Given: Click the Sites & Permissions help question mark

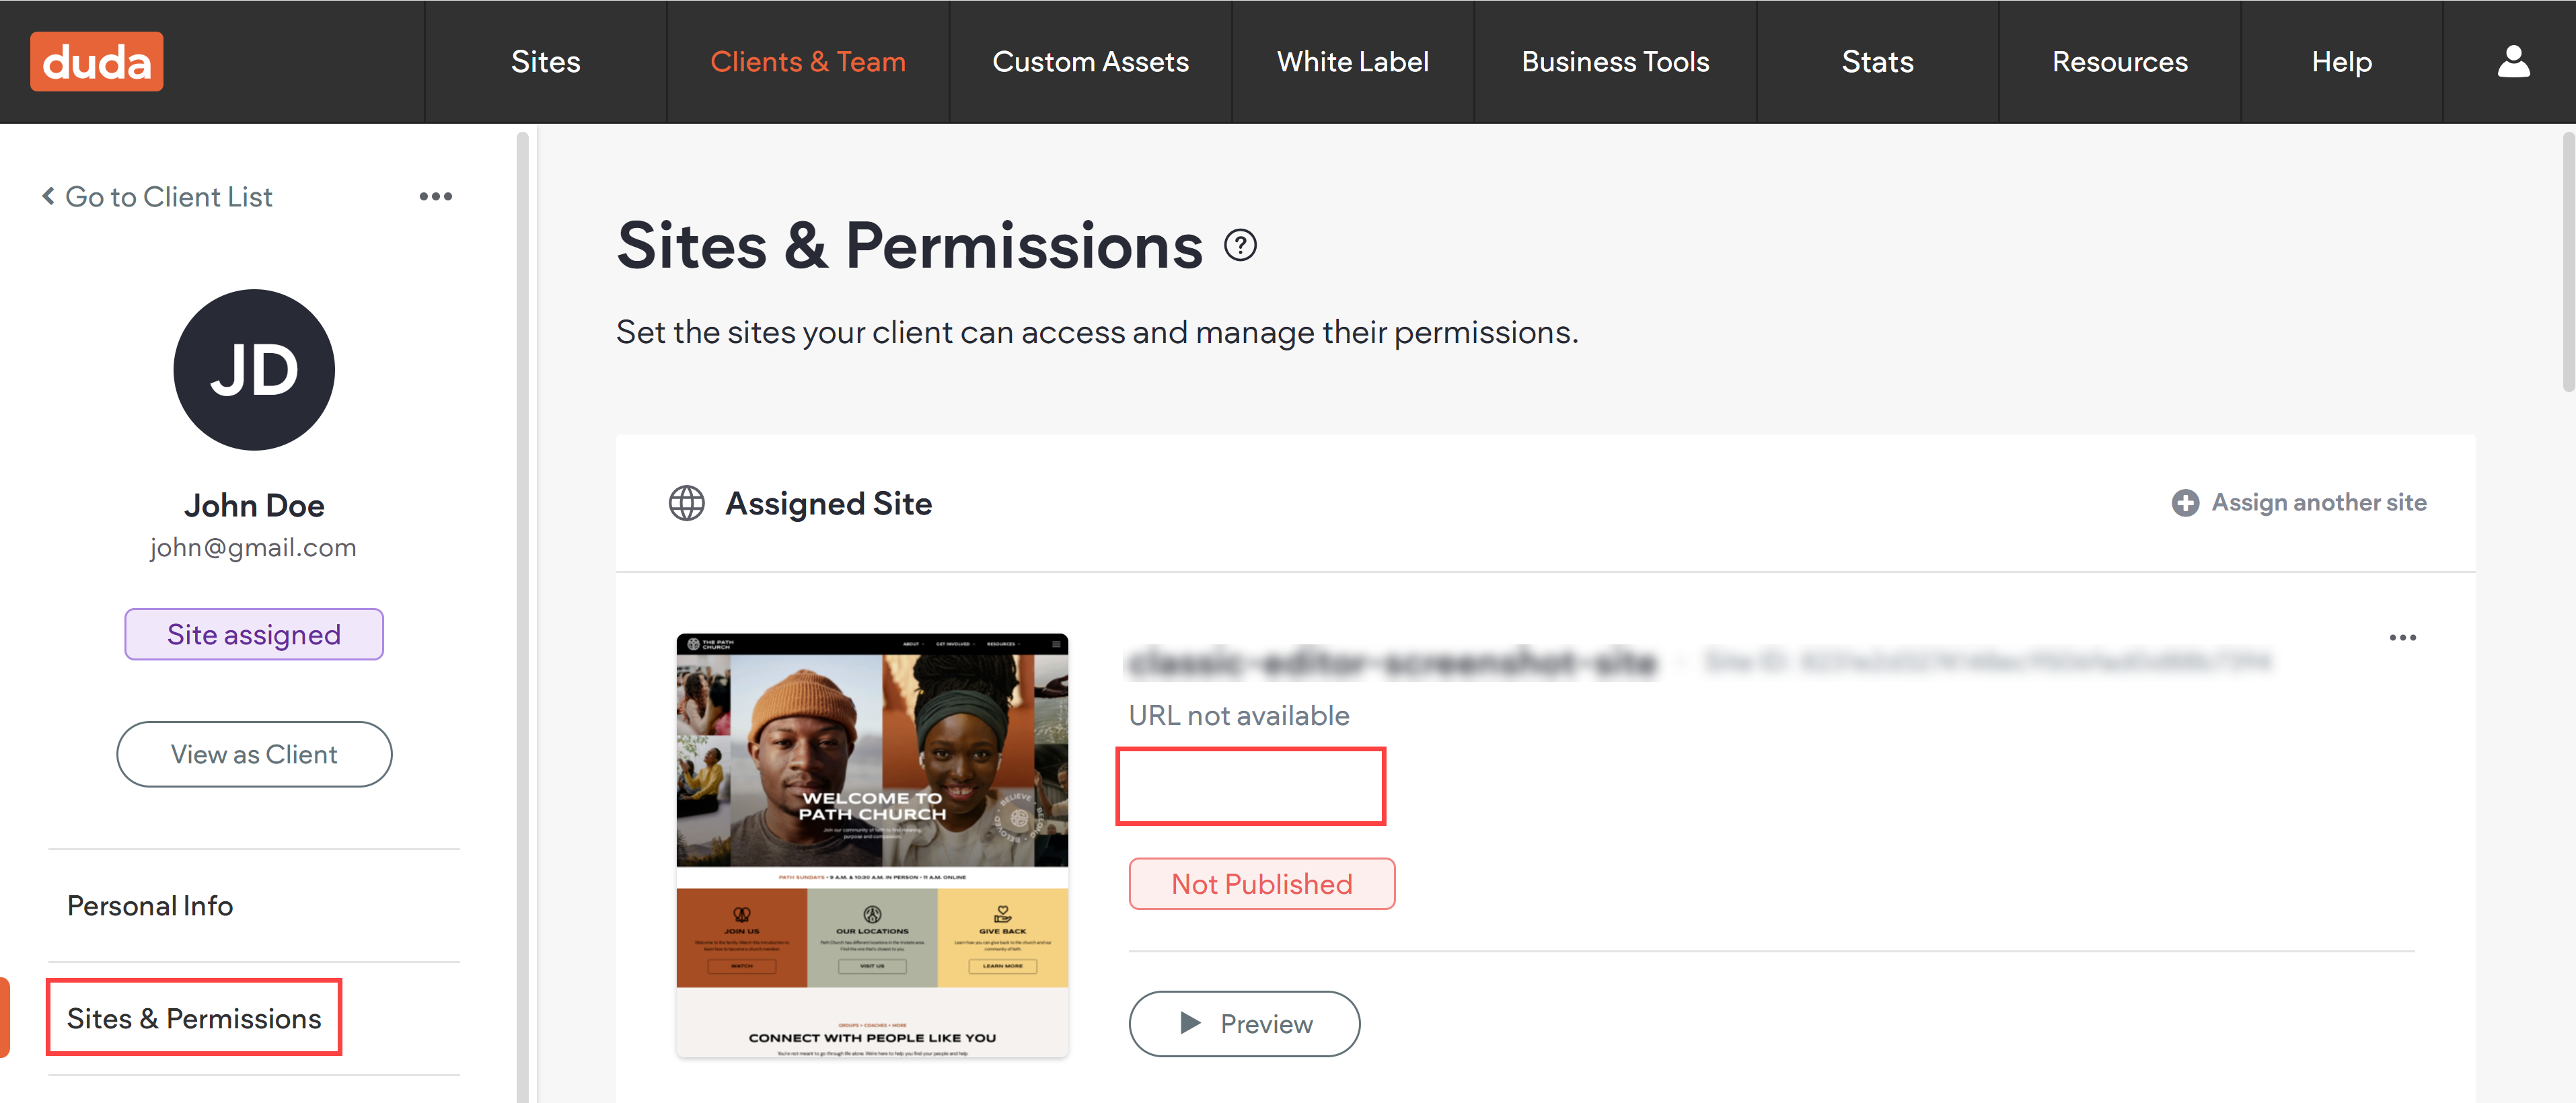Looking at the screenshot, I should click(1240, 246).
